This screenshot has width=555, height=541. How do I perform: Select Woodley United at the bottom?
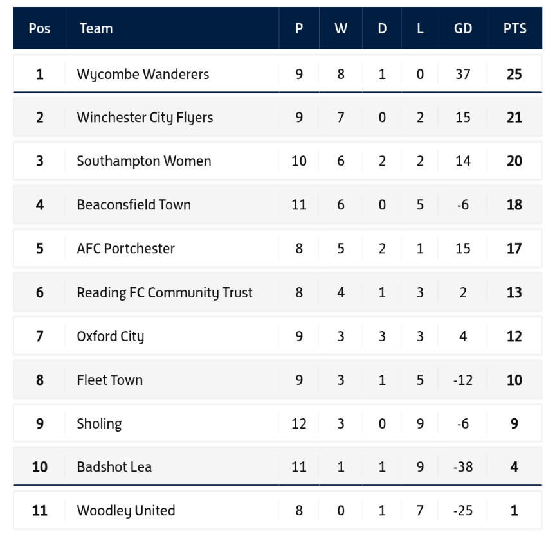point(125,511)
